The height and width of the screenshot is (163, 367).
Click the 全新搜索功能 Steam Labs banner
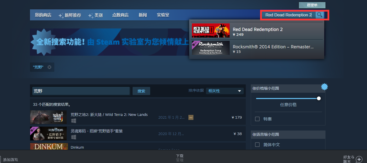110,42
